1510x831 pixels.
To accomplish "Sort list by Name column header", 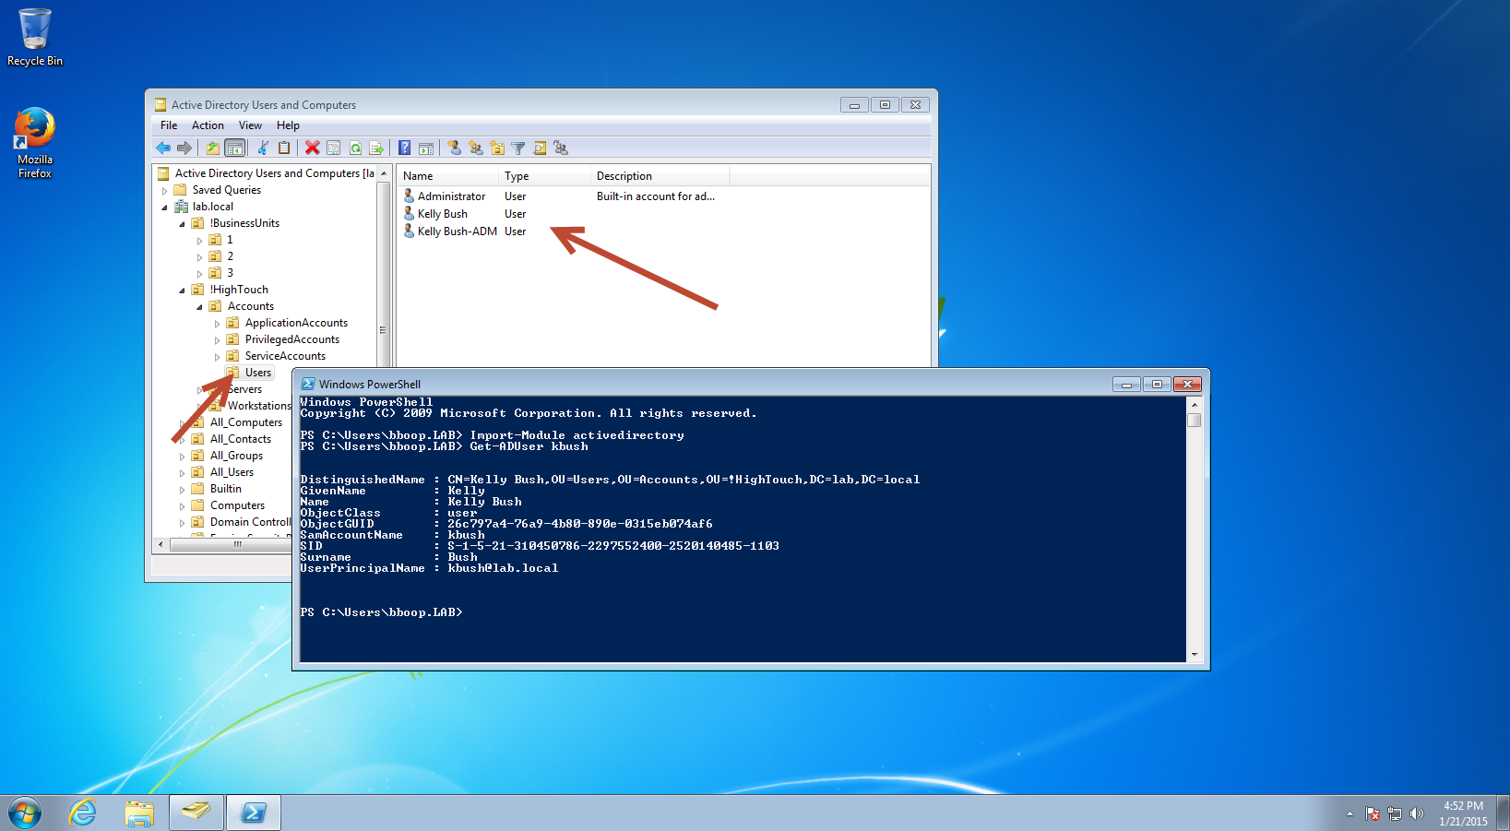I will (448, 176).
